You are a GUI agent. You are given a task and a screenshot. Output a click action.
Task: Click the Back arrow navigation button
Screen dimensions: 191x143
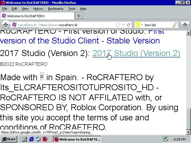(6, 25)
